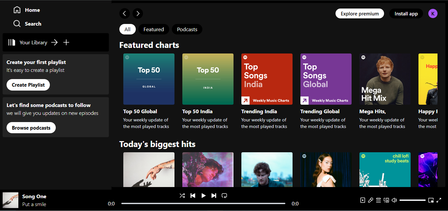Click the Create Playlist button

click(x=28, y=85)
